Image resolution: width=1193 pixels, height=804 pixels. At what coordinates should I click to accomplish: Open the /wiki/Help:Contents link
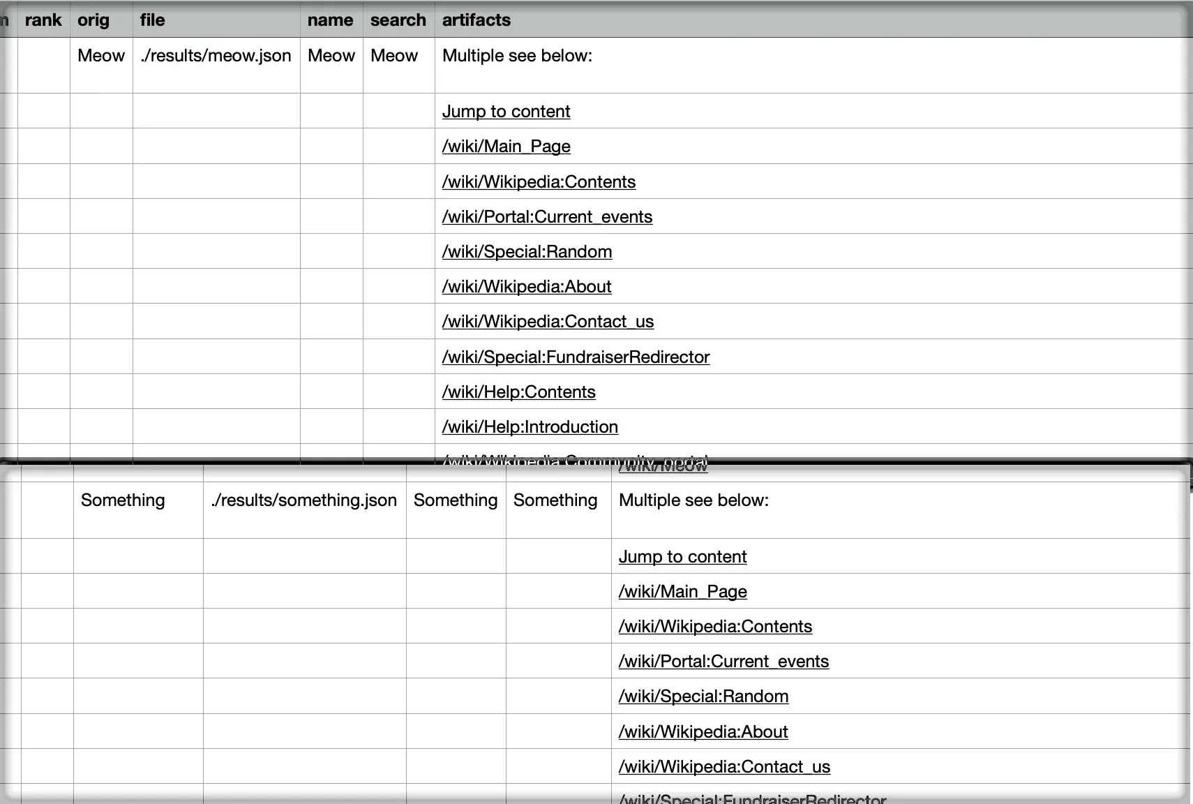pyautogui.click(x=519, y=392)
